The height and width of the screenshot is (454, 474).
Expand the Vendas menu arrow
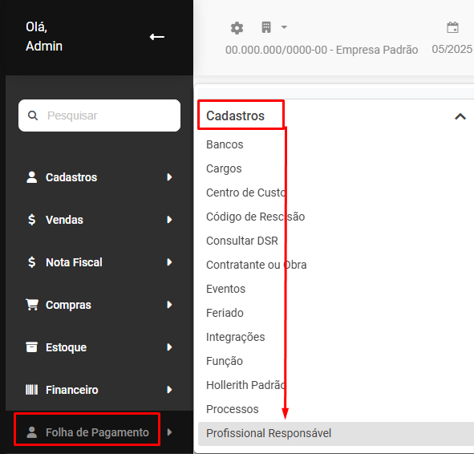(x=169, y=220)
